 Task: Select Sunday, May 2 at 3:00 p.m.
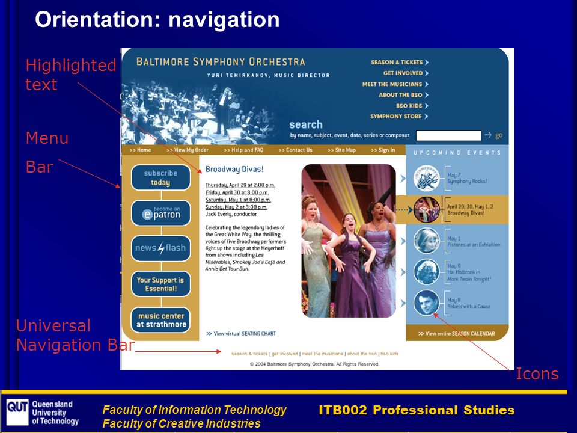click(x=236, y=207)
